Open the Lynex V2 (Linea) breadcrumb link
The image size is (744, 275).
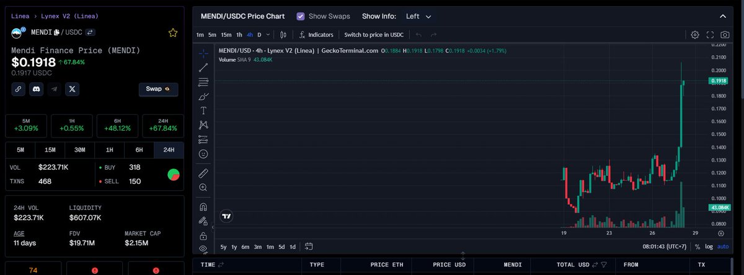pos(69,15)
